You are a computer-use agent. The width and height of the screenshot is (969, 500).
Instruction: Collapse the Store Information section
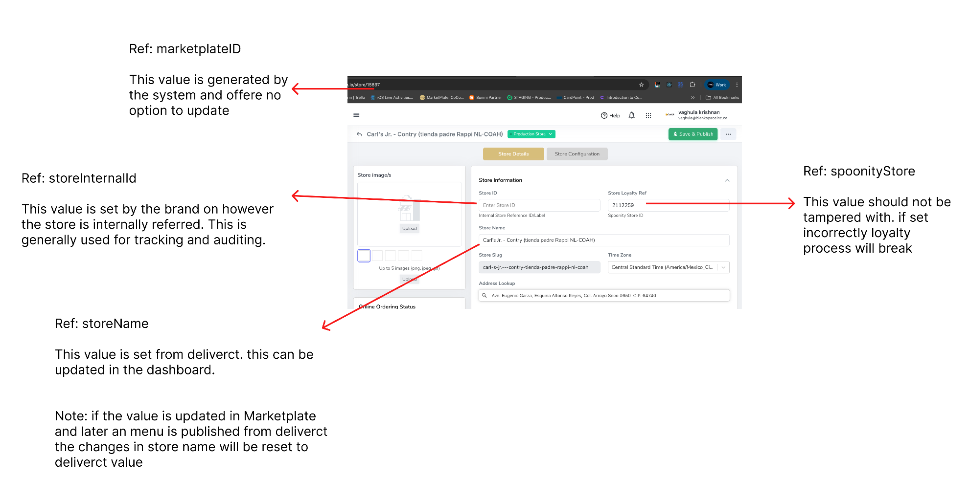point(727,180)
